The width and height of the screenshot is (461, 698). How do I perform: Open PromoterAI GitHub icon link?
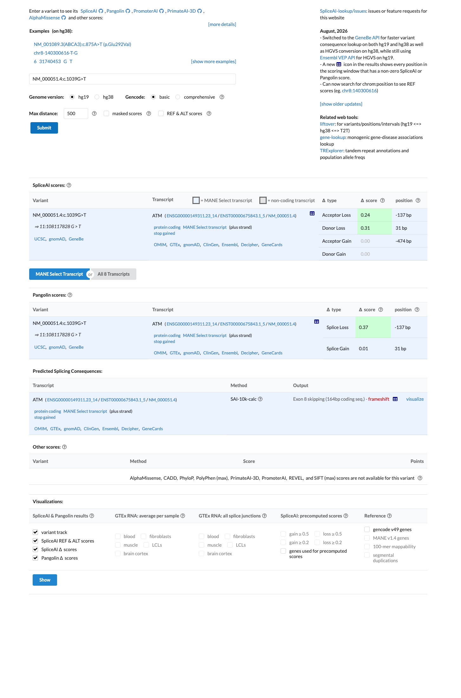click(161, 11)
